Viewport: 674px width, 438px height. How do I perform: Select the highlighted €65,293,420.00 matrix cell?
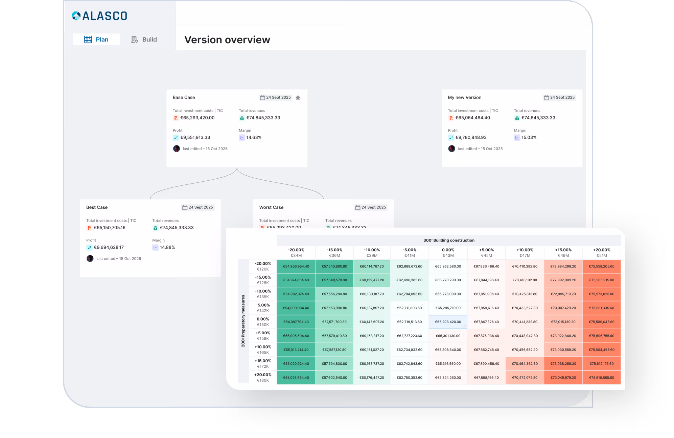tap(448, 322)
